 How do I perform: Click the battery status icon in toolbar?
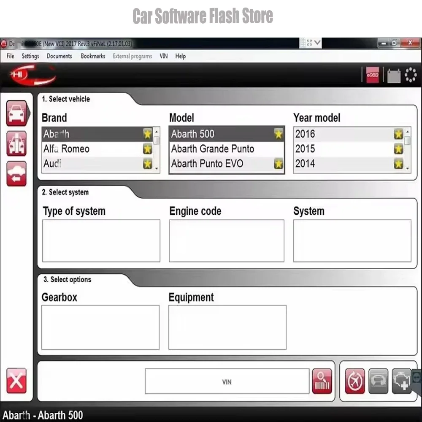394,76
